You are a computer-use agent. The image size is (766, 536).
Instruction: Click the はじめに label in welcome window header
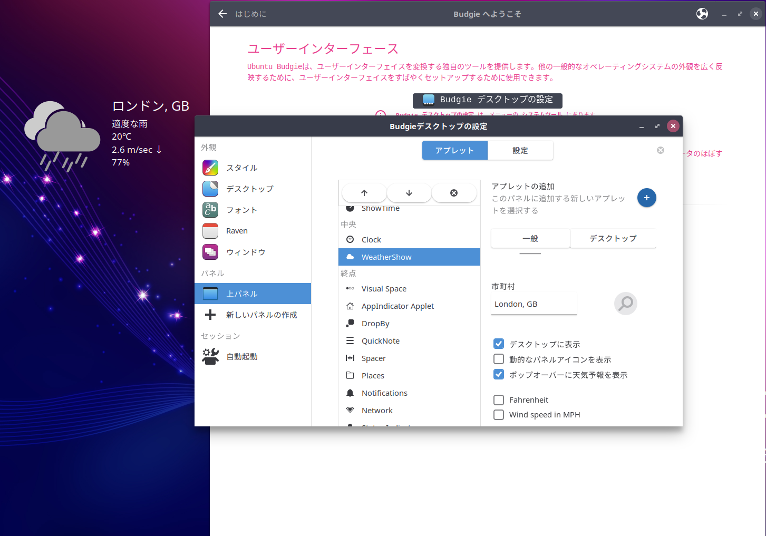[251, 14]
